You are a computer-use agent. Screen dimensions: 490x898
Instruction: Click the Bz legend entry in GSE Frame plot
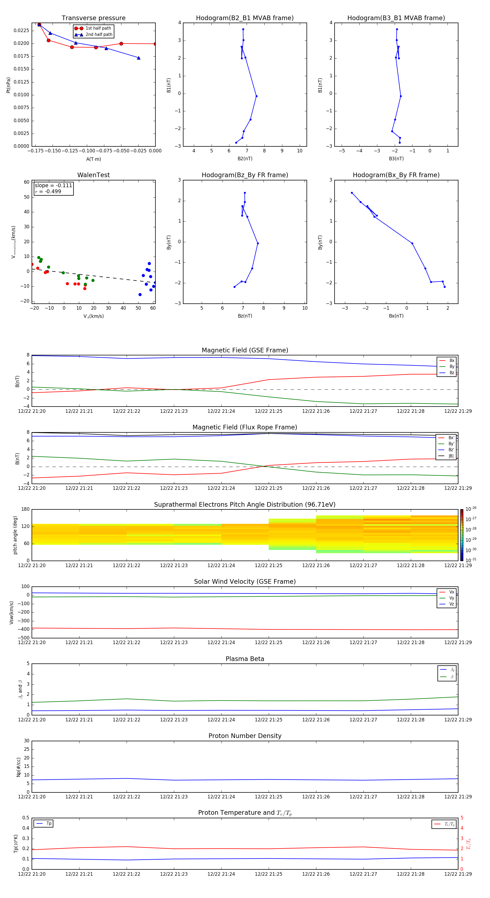click(447, 373)
